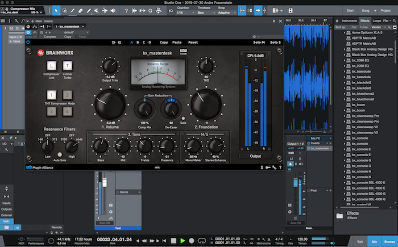Click the plugin redo arrow icon
The image size is (398, 247).
119,43
